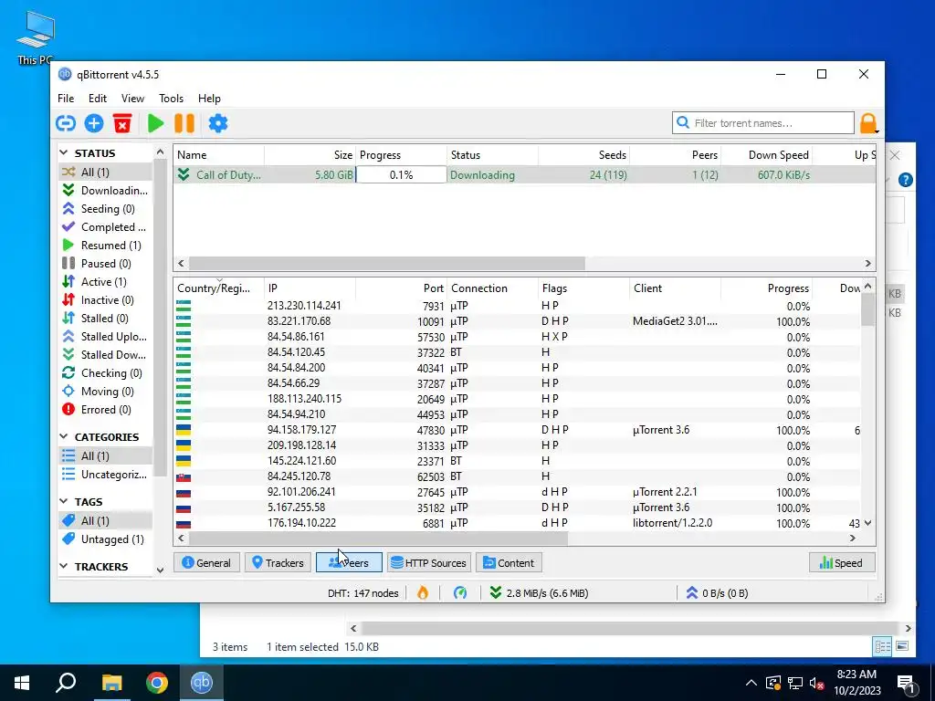Click the red Remove torrent icon
This screenshot has height=701, width=935.
click(122, 123)
